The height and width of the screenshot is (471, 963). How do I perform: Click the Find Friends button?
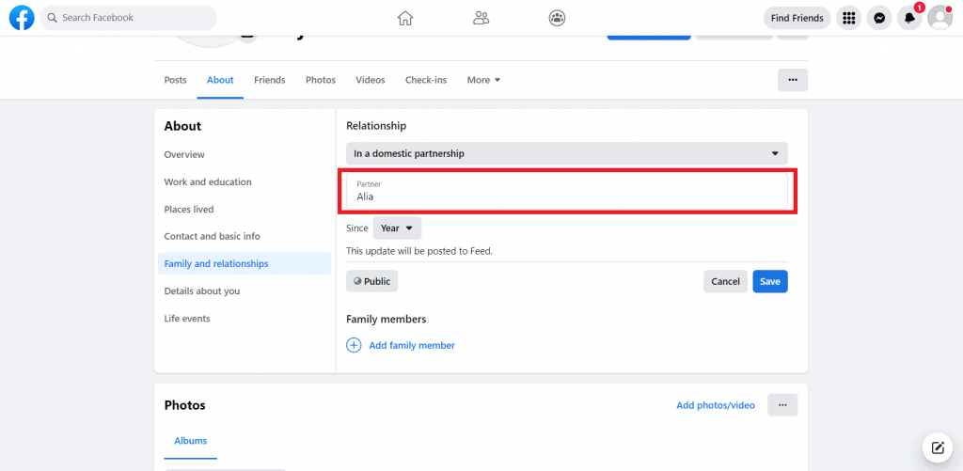(x=797, y=18)
